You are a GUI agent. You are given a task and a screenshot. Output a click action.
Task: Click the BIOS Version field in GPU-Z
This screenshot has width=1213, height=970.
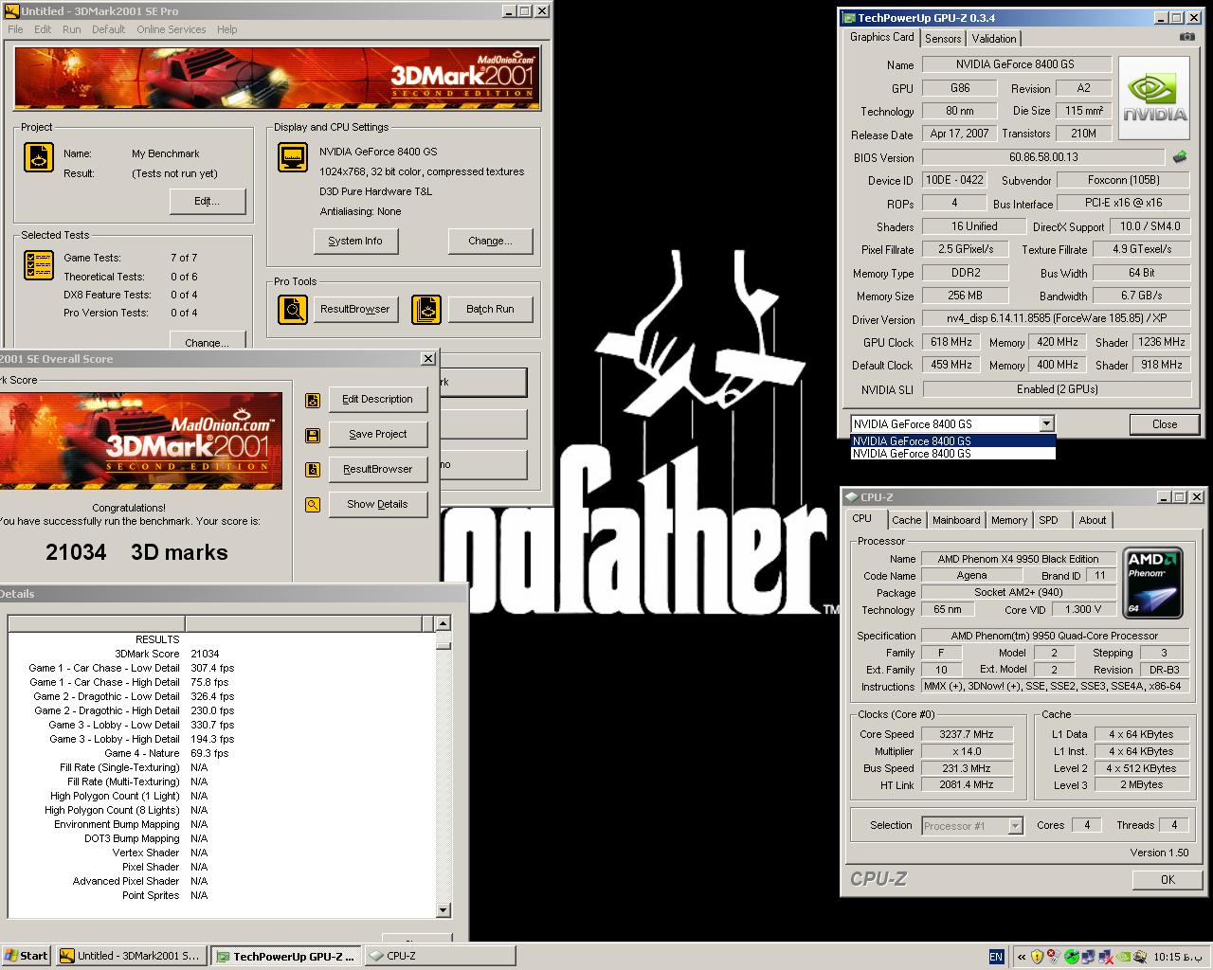click(x=1042, y=157)
